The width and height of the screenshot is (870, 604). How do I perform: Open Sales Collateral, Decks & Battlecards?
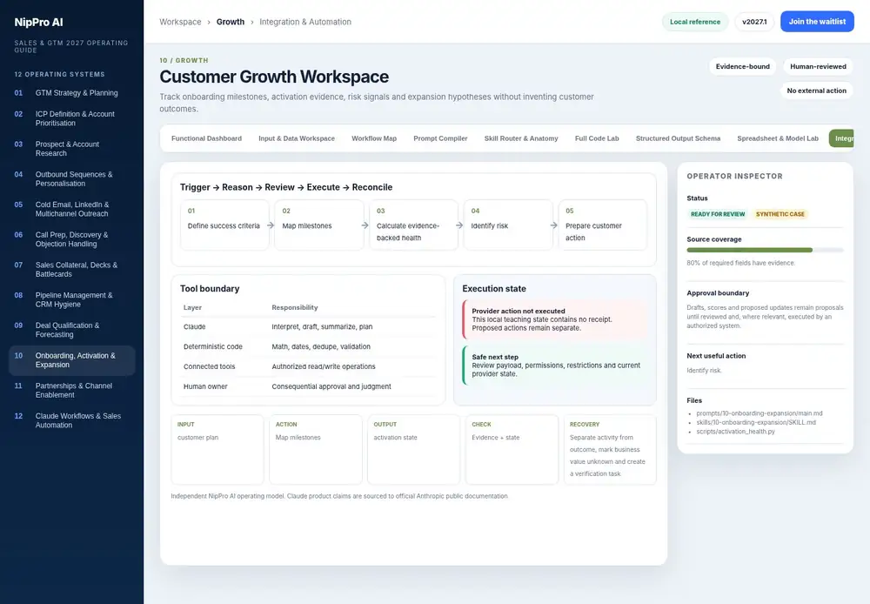pos(71,269)
